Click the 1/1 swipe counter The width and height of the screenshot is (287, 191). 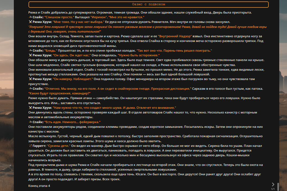273,189
